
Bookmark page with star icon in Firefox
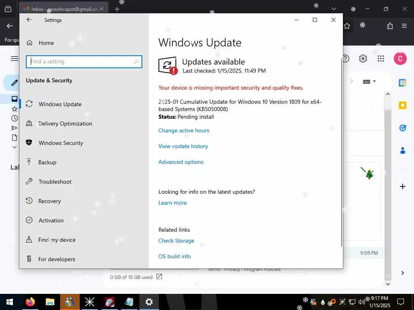pos(347,26)
